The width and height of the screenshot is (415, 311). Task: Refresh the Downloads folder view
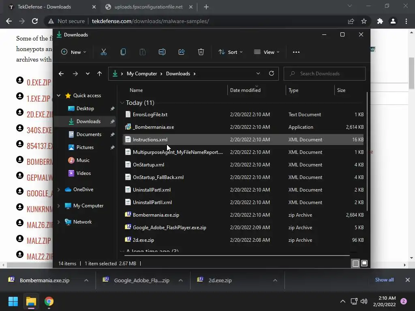pos(271,74)
